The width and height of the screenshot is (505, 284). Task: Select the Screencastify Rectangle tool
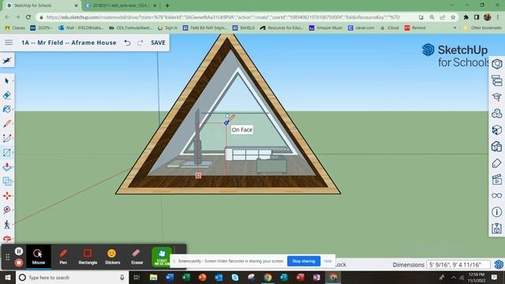pos(88,256)
